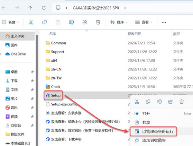Select the Setup.exe.config file
193x146 pixels.
61,104
